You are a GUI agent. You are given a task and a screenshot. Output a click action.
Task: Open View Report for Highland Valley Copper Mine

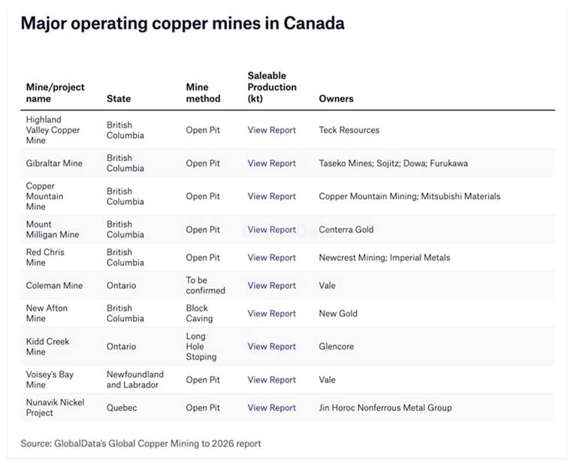pos(271,130)
